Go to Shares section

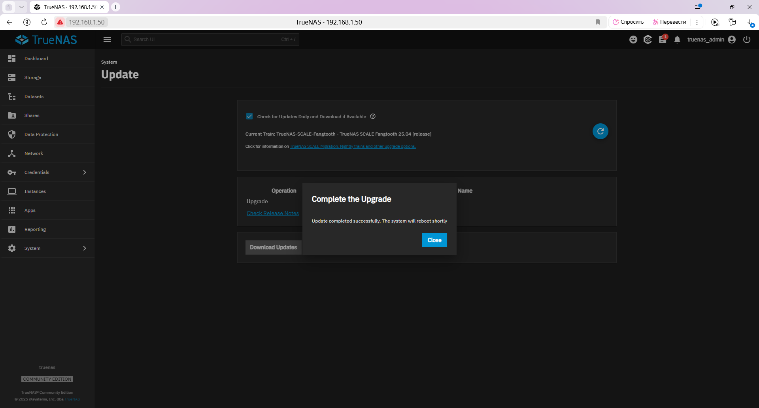pyautogui.click(x=47, y=115)
